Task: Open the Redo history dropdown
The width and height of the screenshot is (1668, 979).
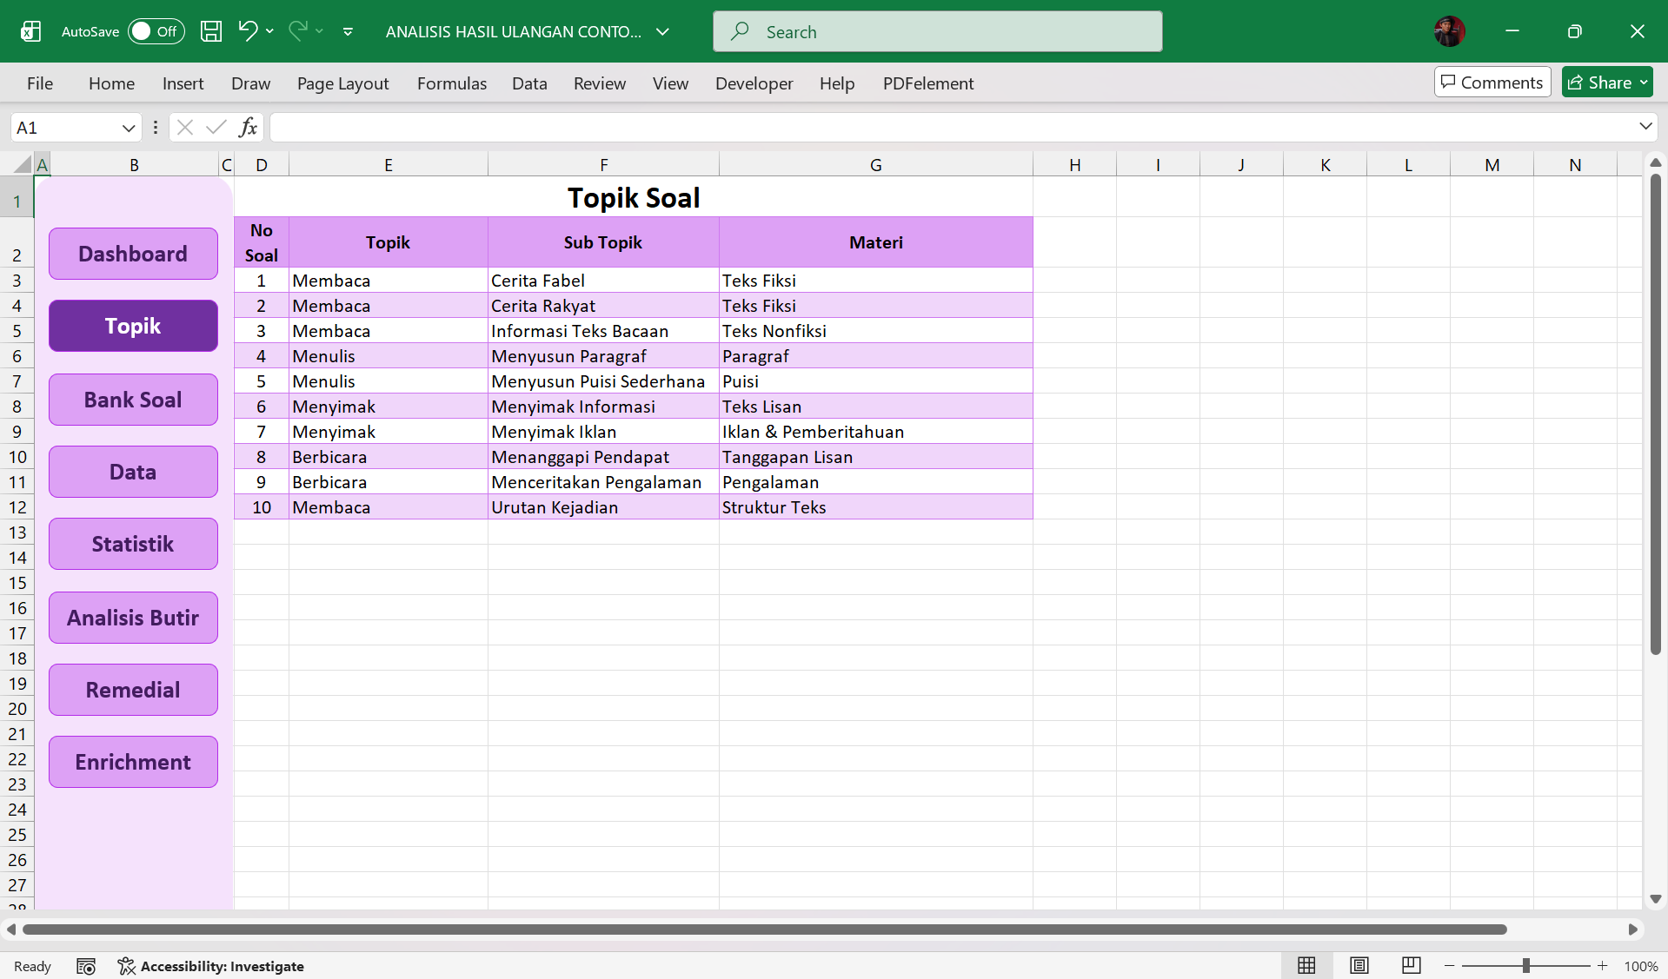Action: pyautogui.click(x=319, y=31)
